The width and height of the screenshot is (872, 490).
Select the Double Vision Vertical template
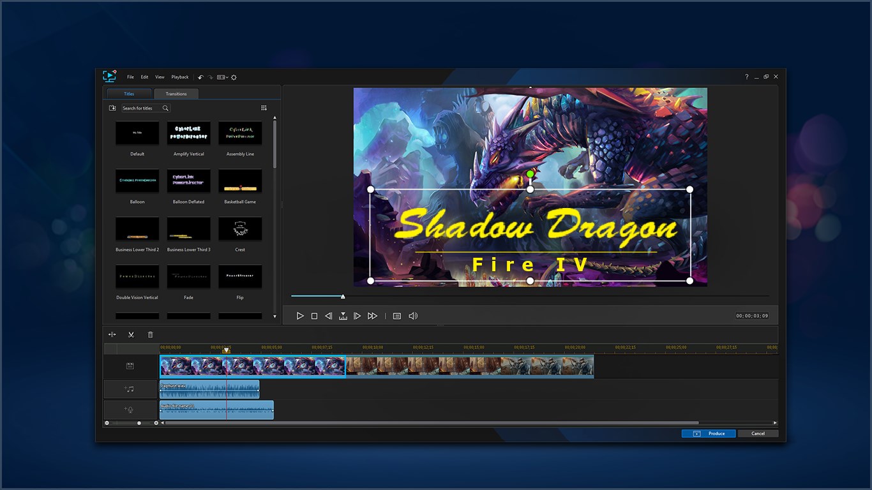pyautogui.click(x=137, y=276)
